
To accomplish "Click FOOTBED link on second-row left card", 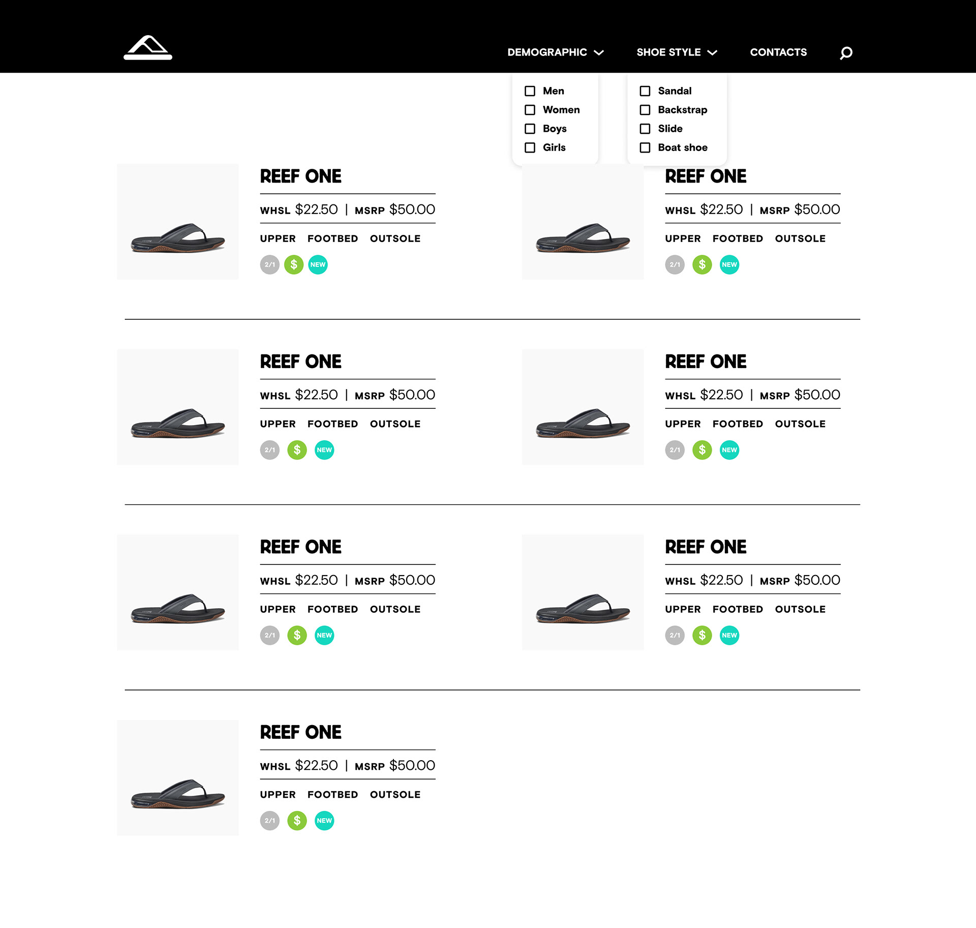I will tap(332, 424).
